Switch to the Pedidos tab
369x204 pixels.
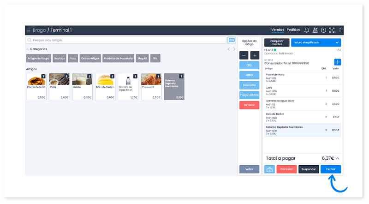293,30
